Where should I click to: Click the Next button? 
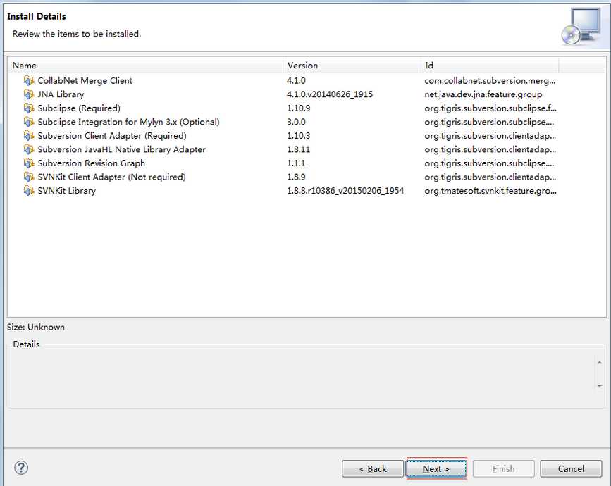[436, 468]
